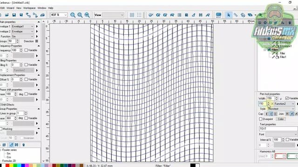Open the Wizard menu
This screenshot has width=298, height=167.
click(x=10, y=8)
